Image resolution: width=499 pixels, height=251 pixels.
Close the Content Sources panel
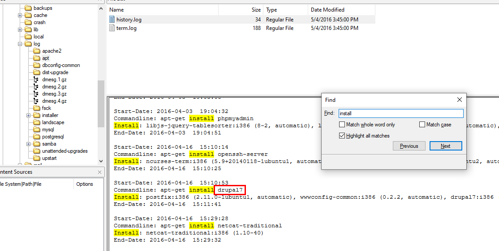point(99,172)
